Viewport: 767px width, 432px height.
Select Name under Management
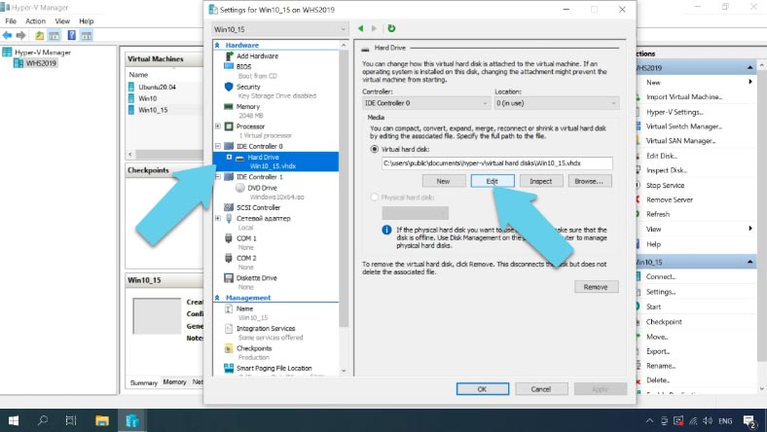click(x=244, y=308)
